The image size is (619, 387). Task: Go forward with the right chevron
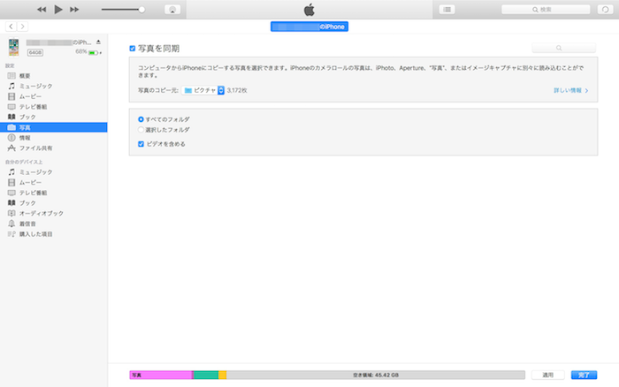click(22, 27)
